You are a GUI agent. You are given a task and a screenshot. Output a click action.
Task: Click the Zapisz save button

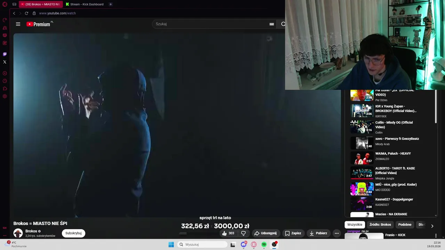pos(293,233)
